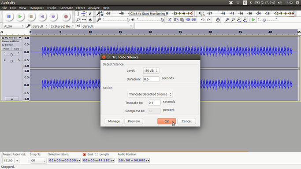Click the Paste toolbar icon

click(x=182, y=20)
